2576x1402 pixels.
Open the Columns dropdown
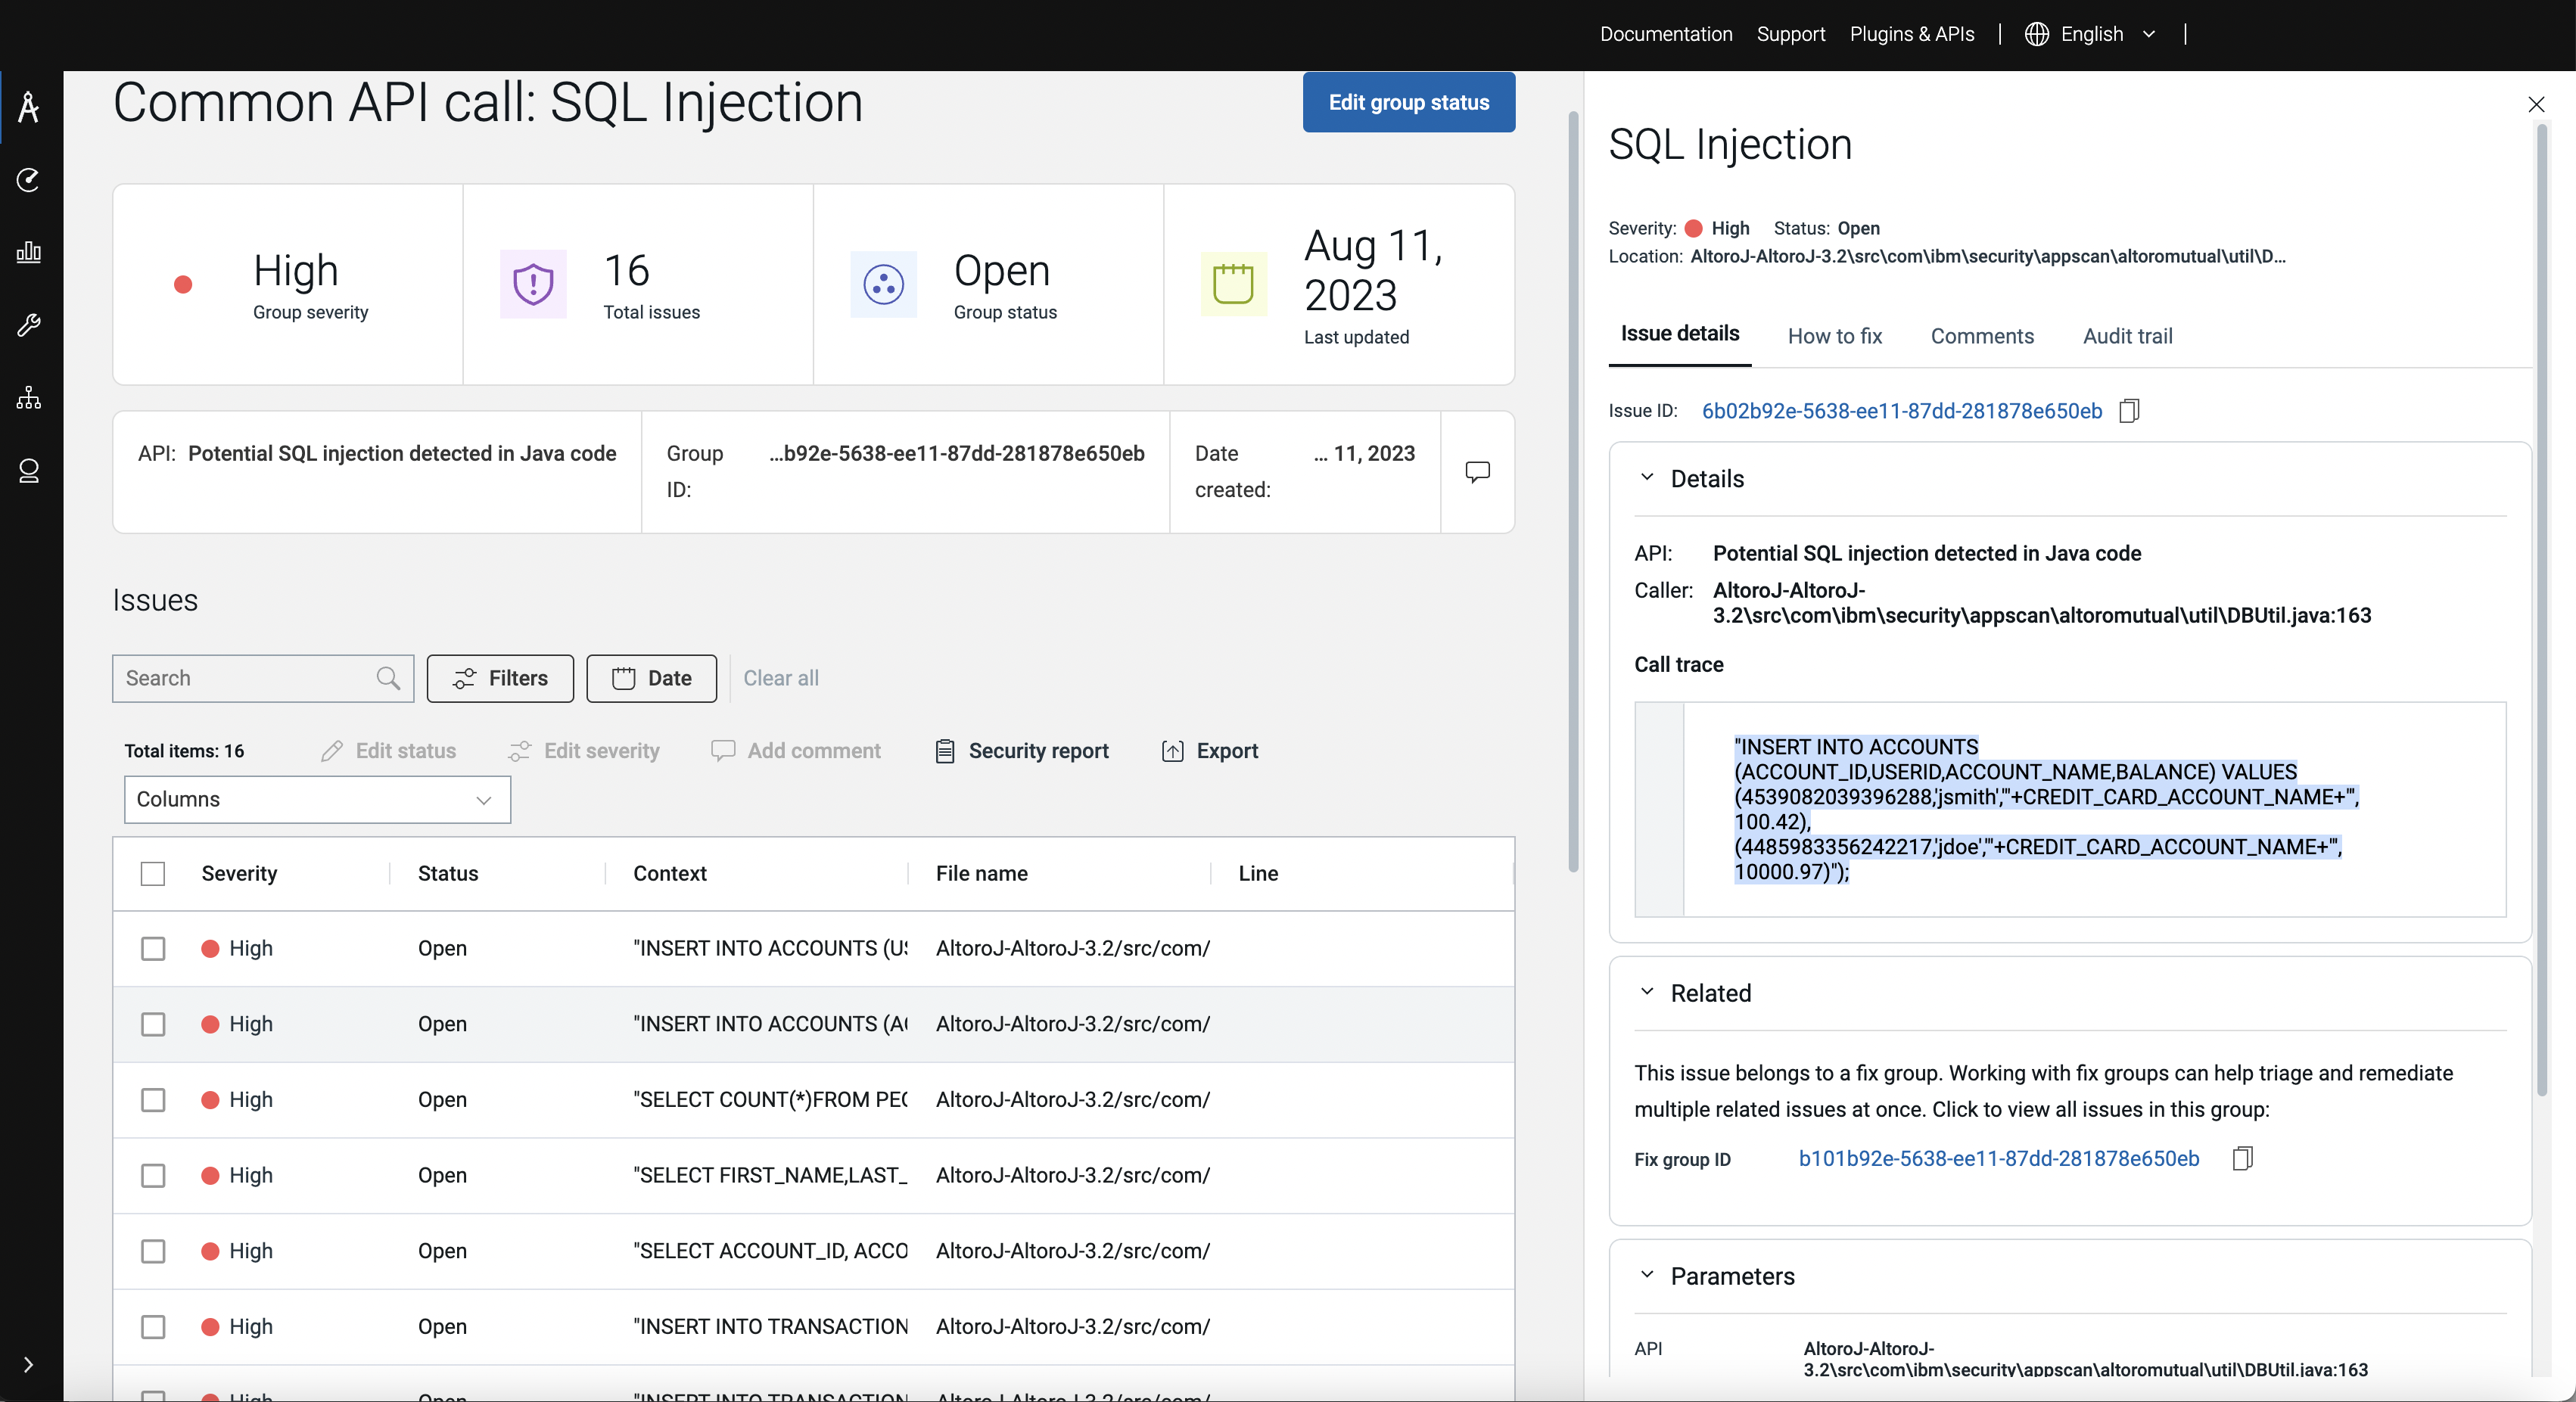pos(317,799)
